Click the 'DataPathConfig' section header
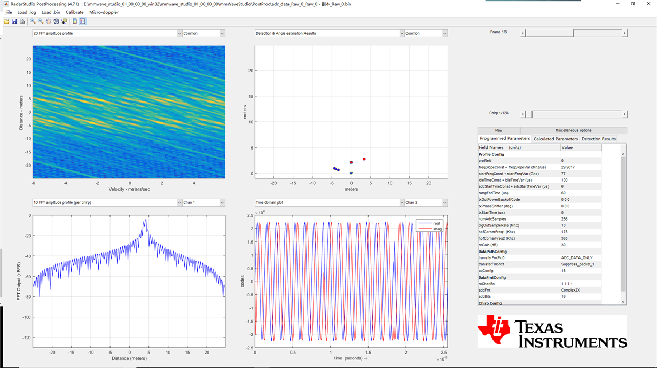Screen dimensions: 657x368 (539, 251)
